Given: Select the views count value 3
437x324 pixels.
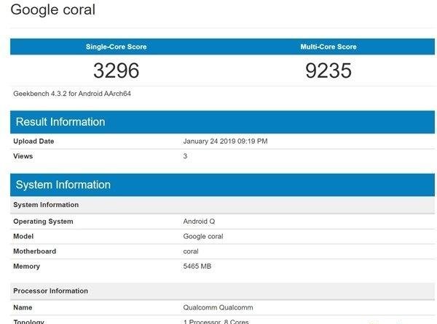Looking at the screenshot, I should [185, 156].
